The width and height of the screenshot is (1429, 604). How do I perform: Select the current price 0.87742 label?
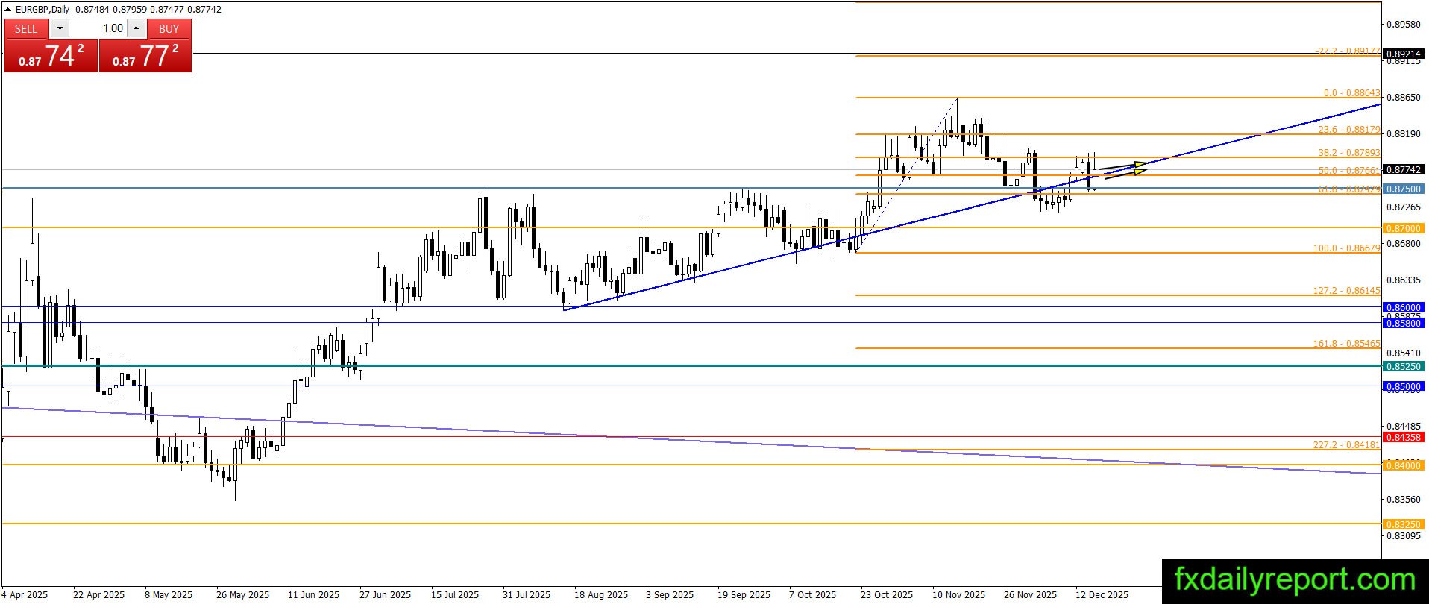(x=1403, y=170)
